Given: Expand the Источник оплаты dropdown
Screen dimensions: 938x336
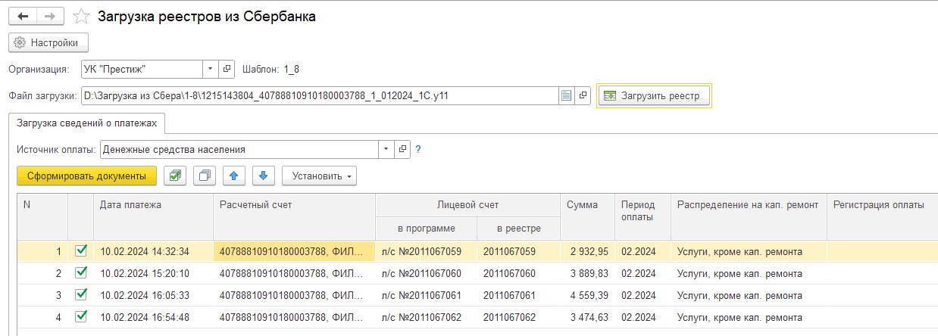Looking at the screenshot, I should point(386,149).
